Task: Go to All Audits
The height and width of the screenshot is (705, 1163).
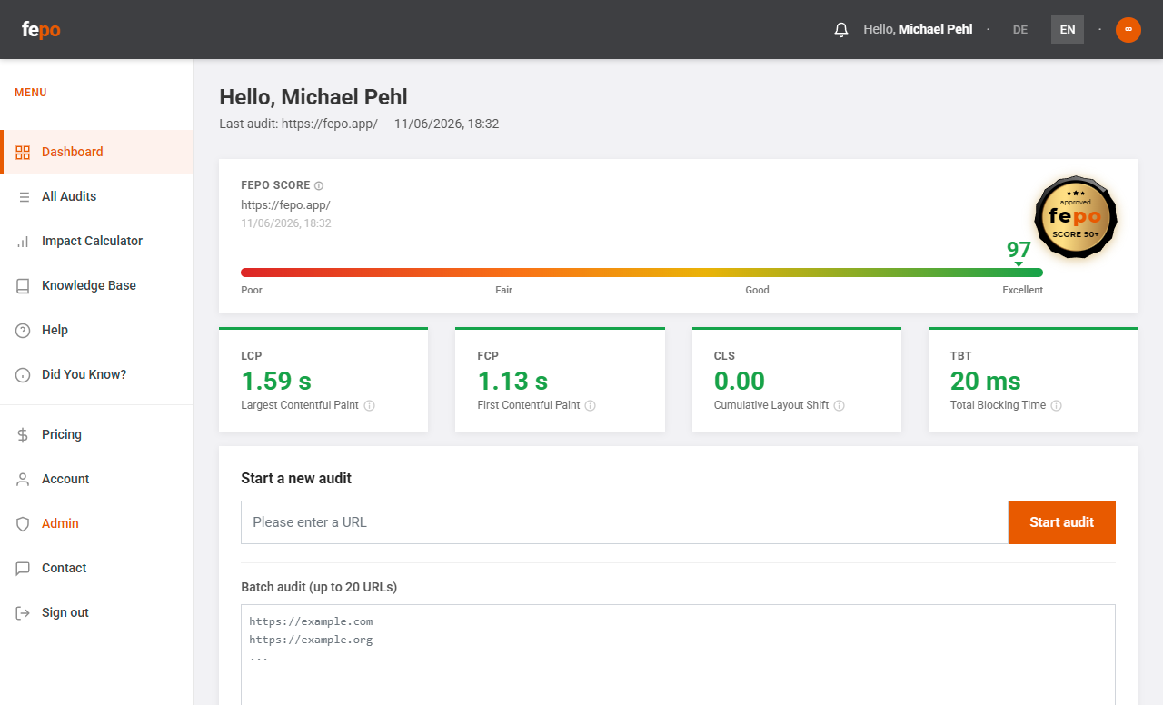Action: click(96, 196)
